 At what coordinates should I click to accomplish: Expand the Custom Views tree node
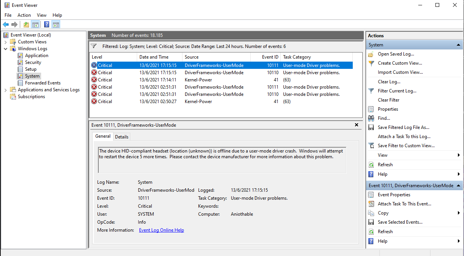point(5,42)
